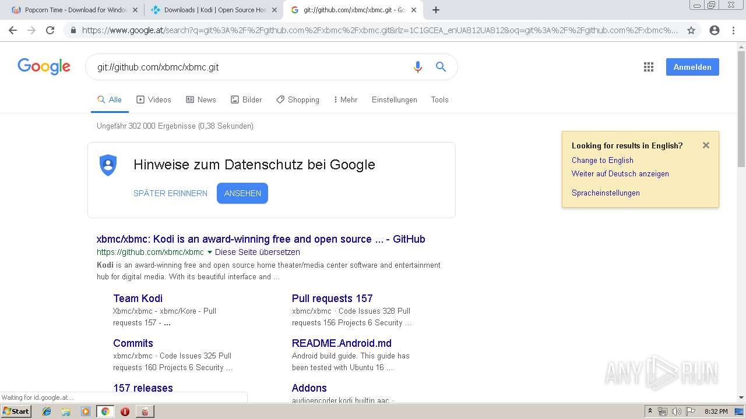Start voice search with the microphone icon
This screenshot has height=419, width=746.
pos(417,67)
